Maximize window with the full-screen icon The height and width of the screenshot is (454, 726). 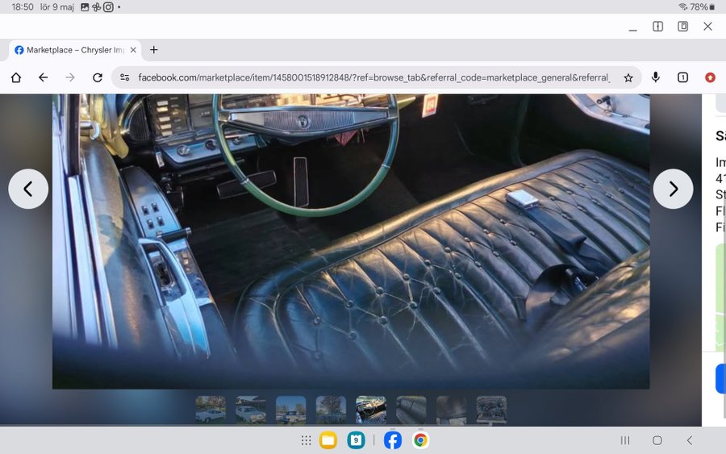pyautogui.click(x=682, y=27)
